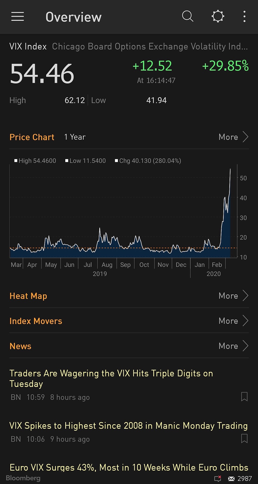Tap More next to News

point(228,346)
